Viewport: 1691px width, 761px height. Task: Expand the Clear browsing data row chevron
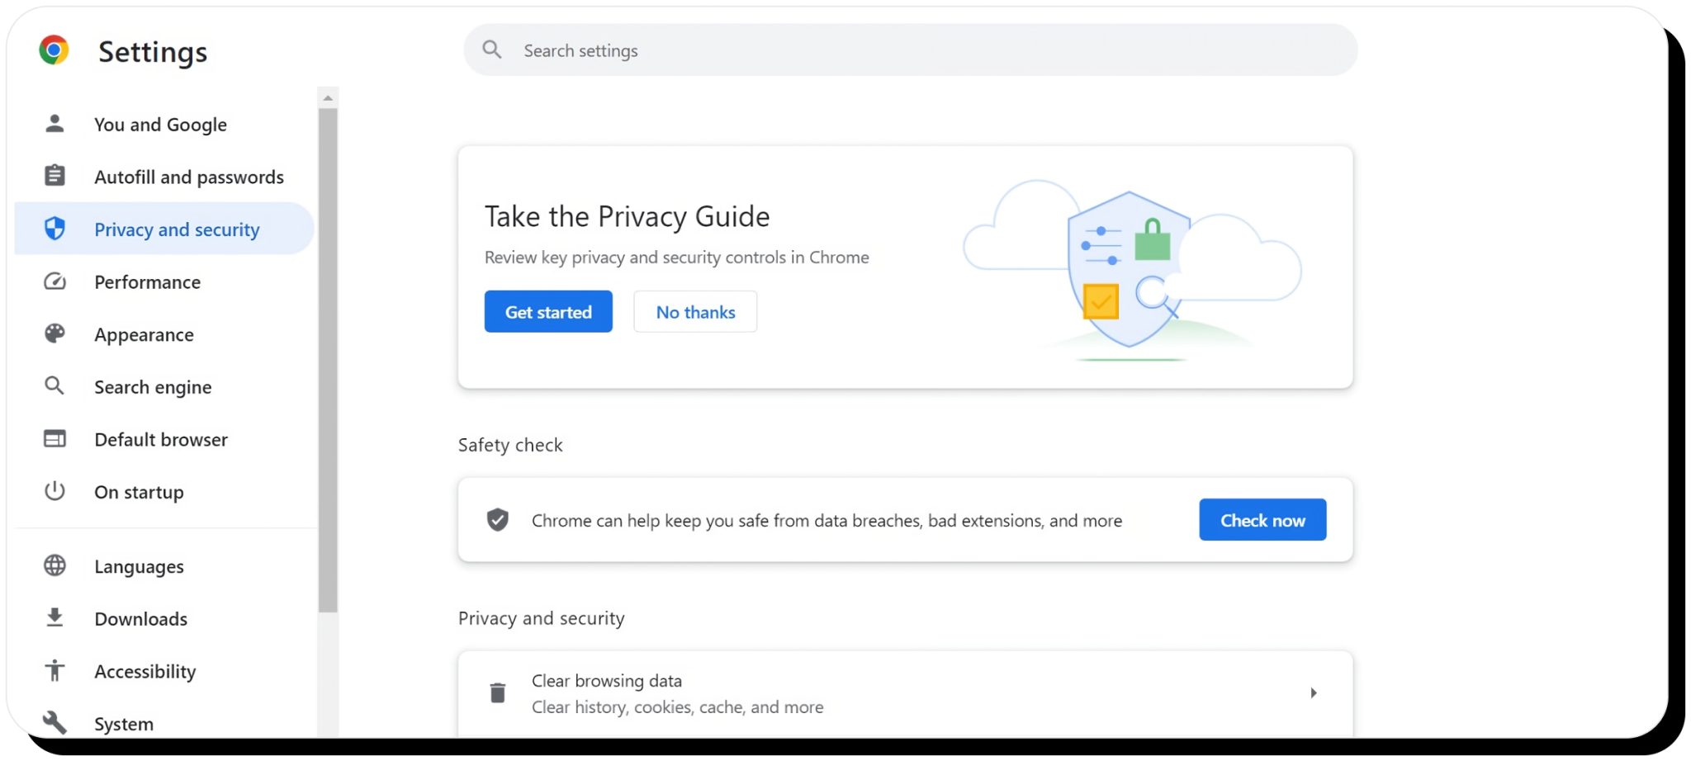tap(1314, 693)
